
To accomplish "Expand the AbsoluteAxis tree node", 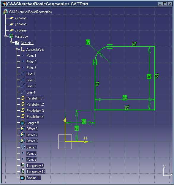I will [x=17, y=49].
